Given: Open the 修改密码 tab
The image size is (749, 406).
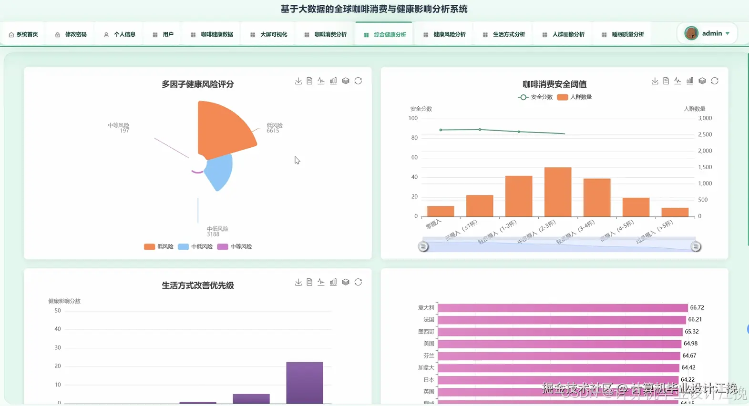Looking at the screenshot, I should click(71, 34).
